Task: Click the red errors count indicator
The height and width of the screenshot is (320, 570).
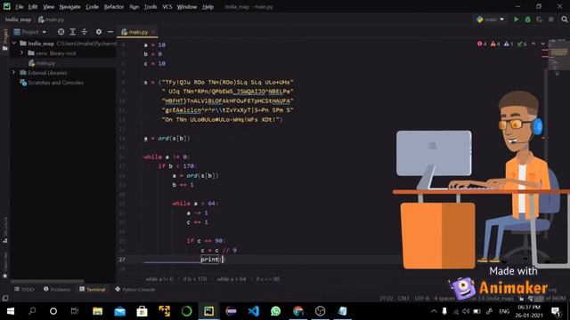Action: click(x=482, y=44)
